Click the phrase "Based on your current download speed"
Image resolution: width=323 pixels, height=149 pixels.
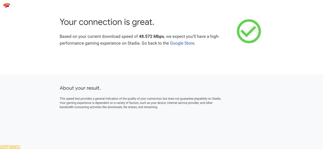[96, 36]
